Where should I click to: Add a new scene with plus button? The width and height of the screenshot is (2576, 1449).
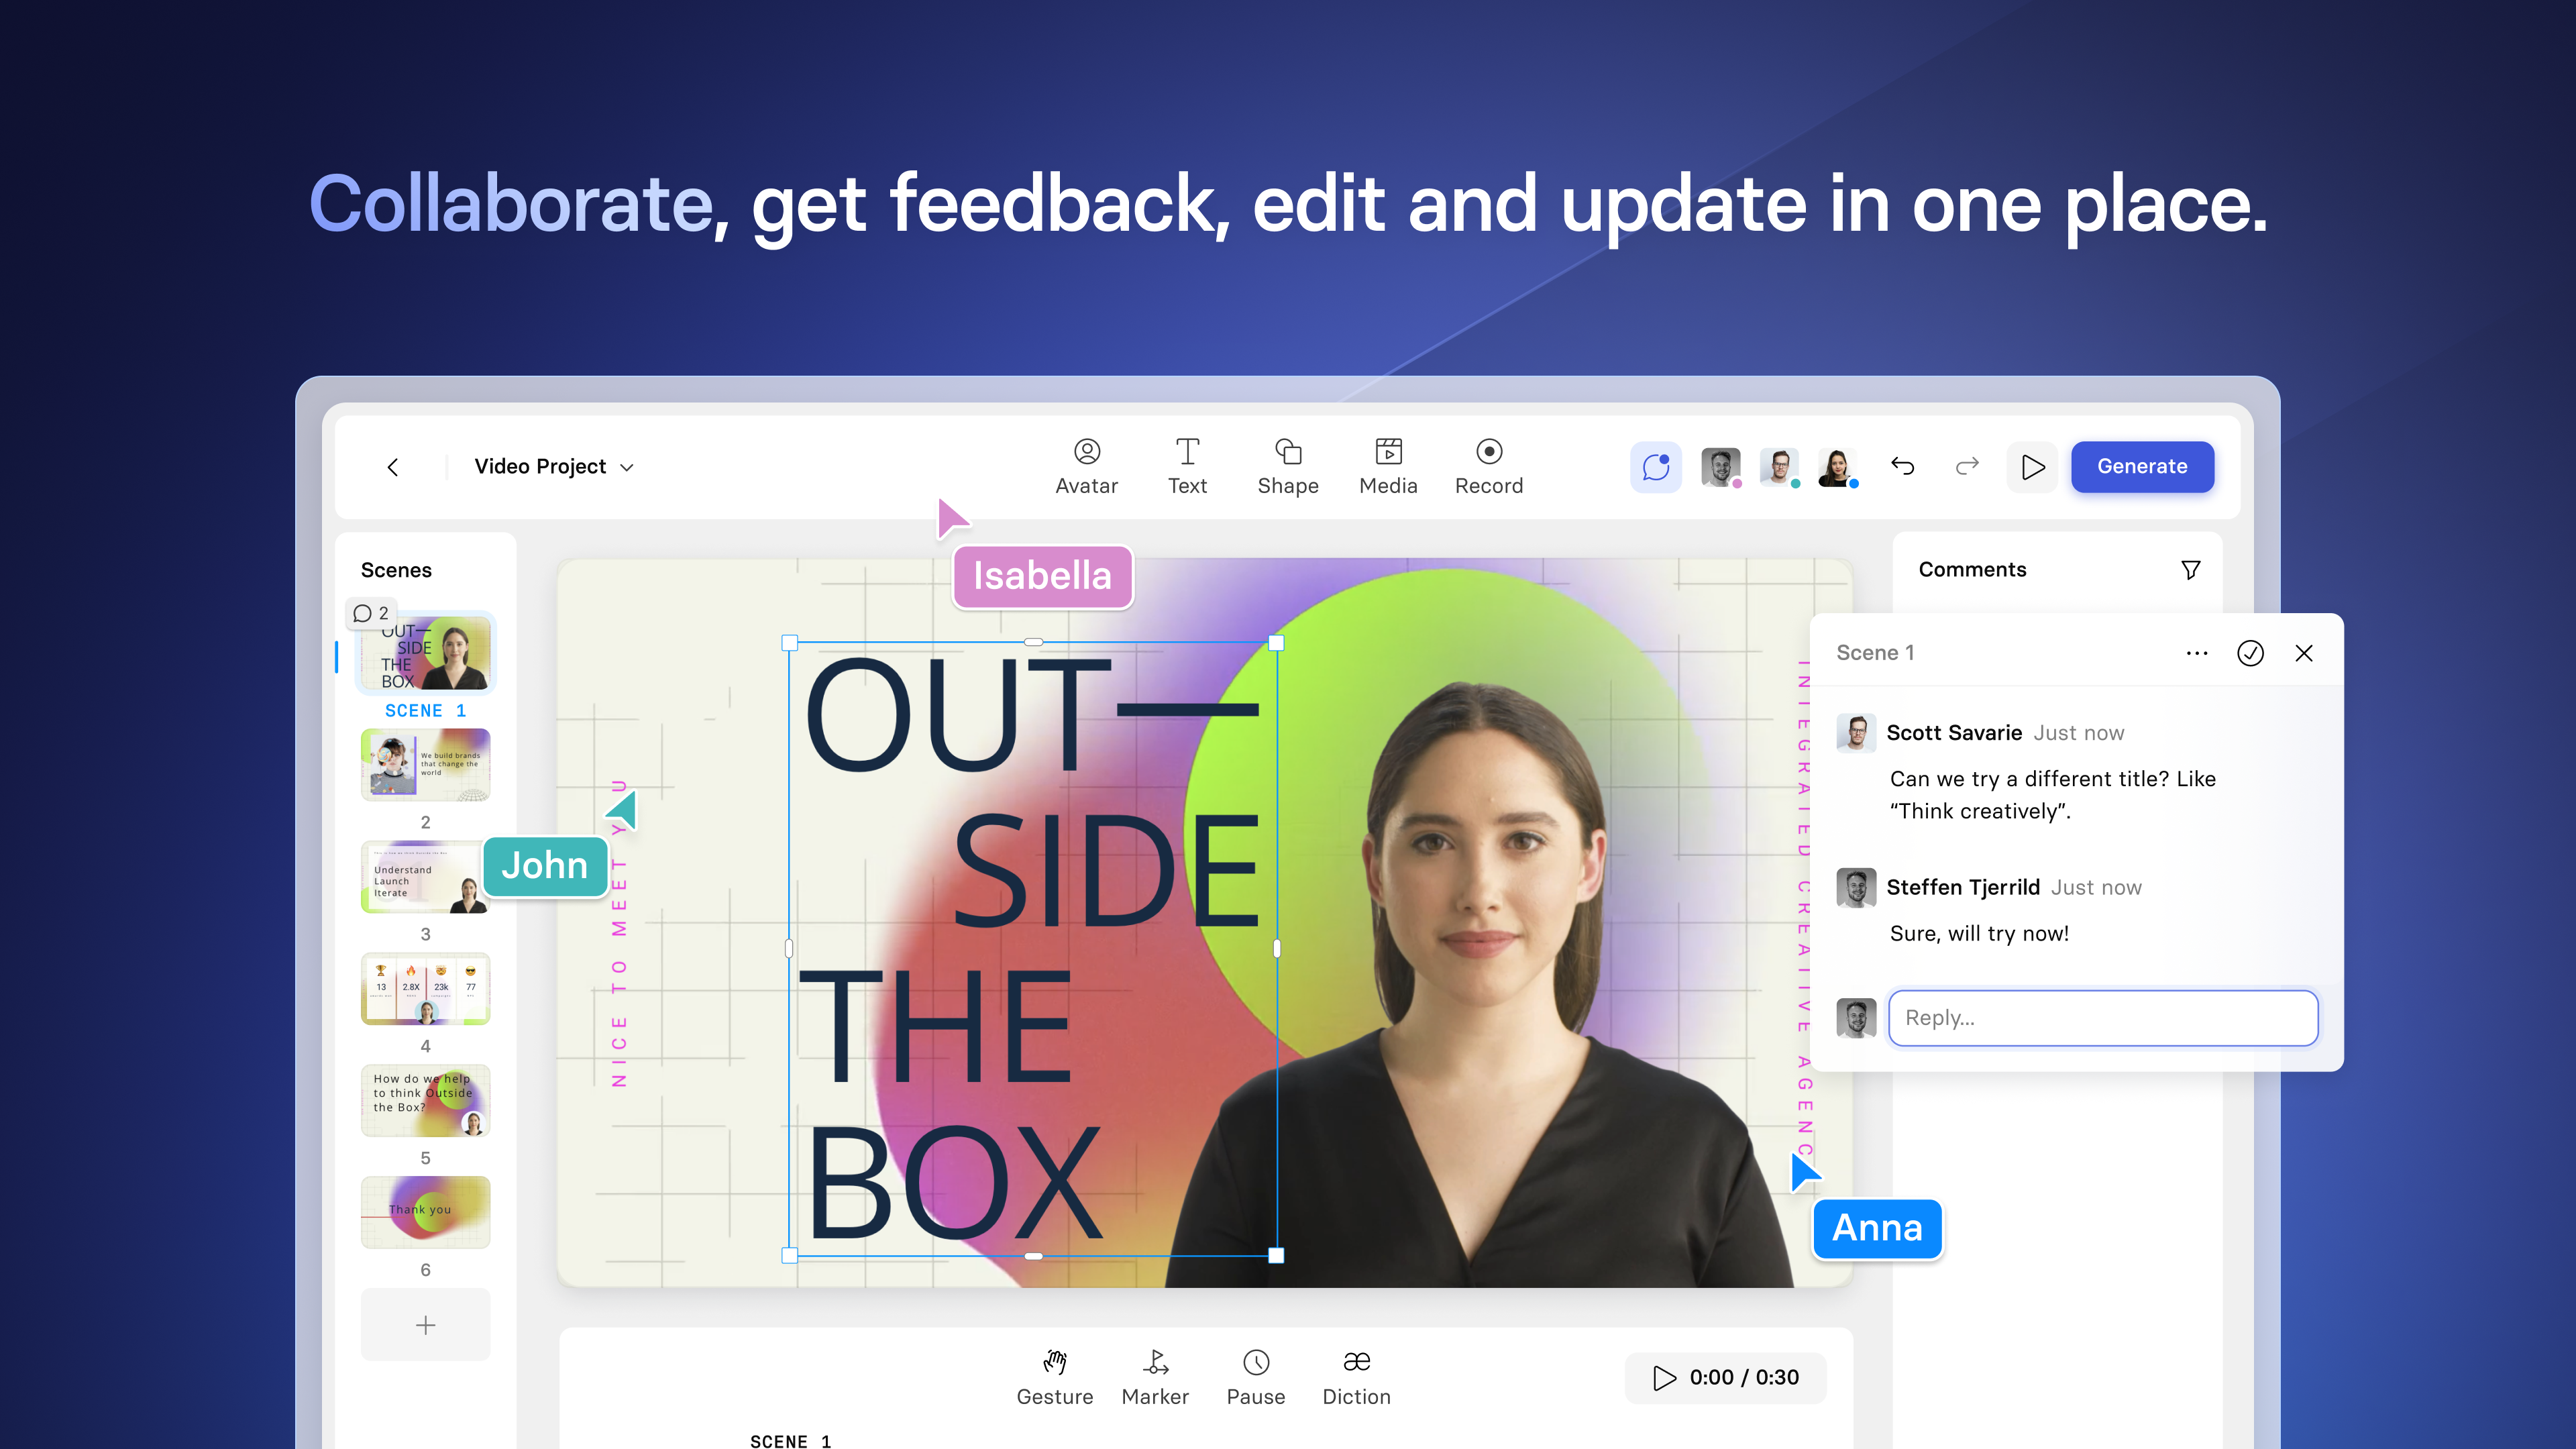click(x=425, y=1325)
